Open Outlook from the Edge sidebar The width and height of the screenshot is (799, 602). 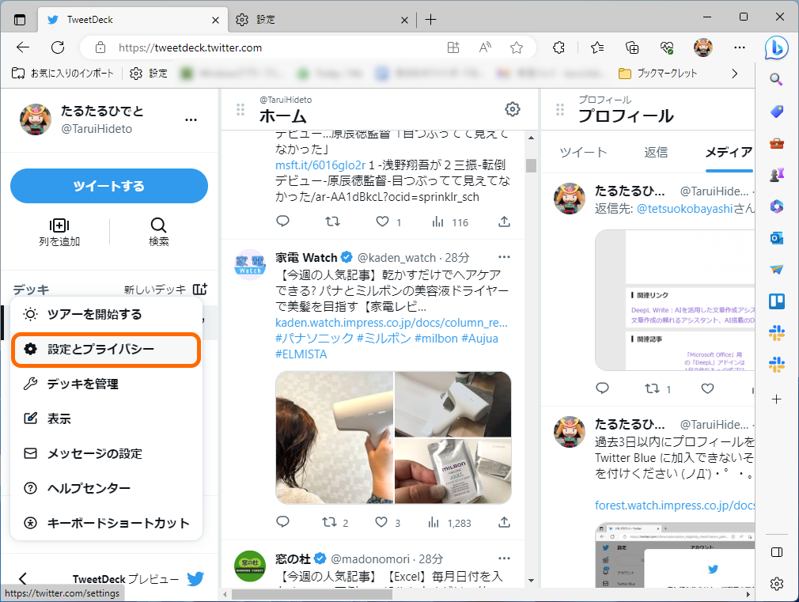(x=777, y=237)
